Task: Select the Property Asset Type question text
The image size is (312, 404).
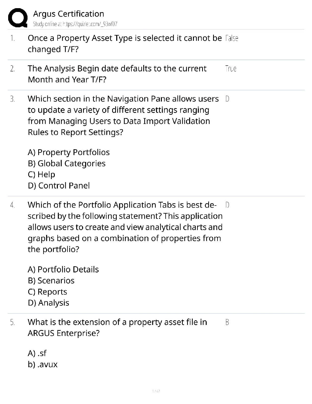Action: (x=125, y=43)
